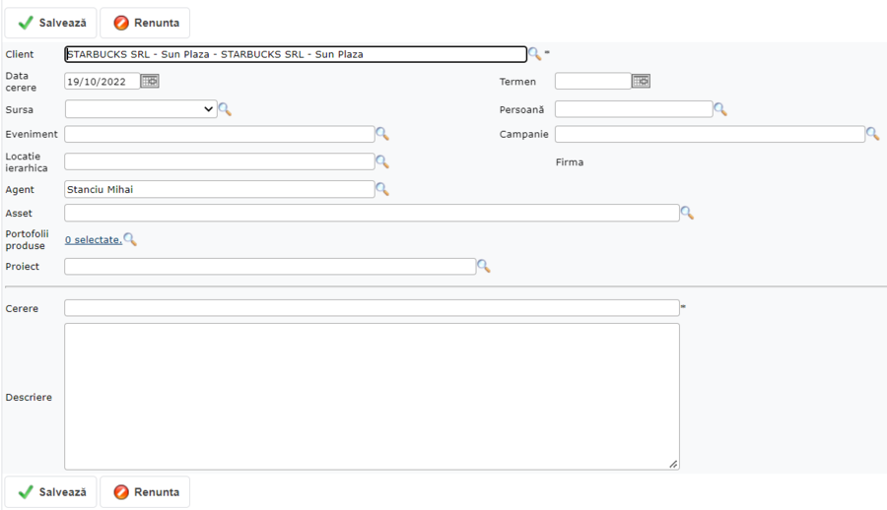Click the top Salvează button
The width and height of the screenshot is (887, 510).
point(51,23)
